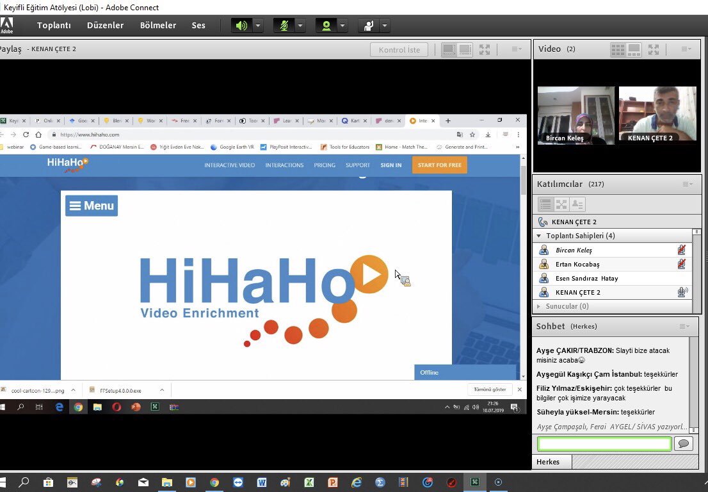Click SIGN IN on HiHaHo
The width and height of the screenshot is (708, 492).
[391, 165]
